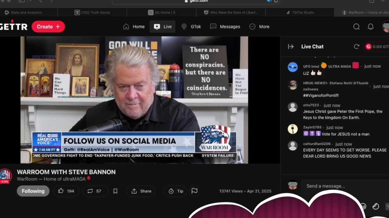The image size is (389, 218).
Task: Click the sticker icon in chat
Action: click(376, 206)
